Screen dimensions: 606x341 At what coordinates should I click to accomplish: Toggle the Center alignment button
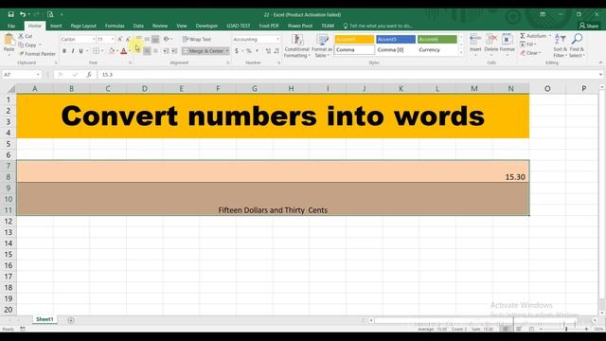[x=147, y=51]
